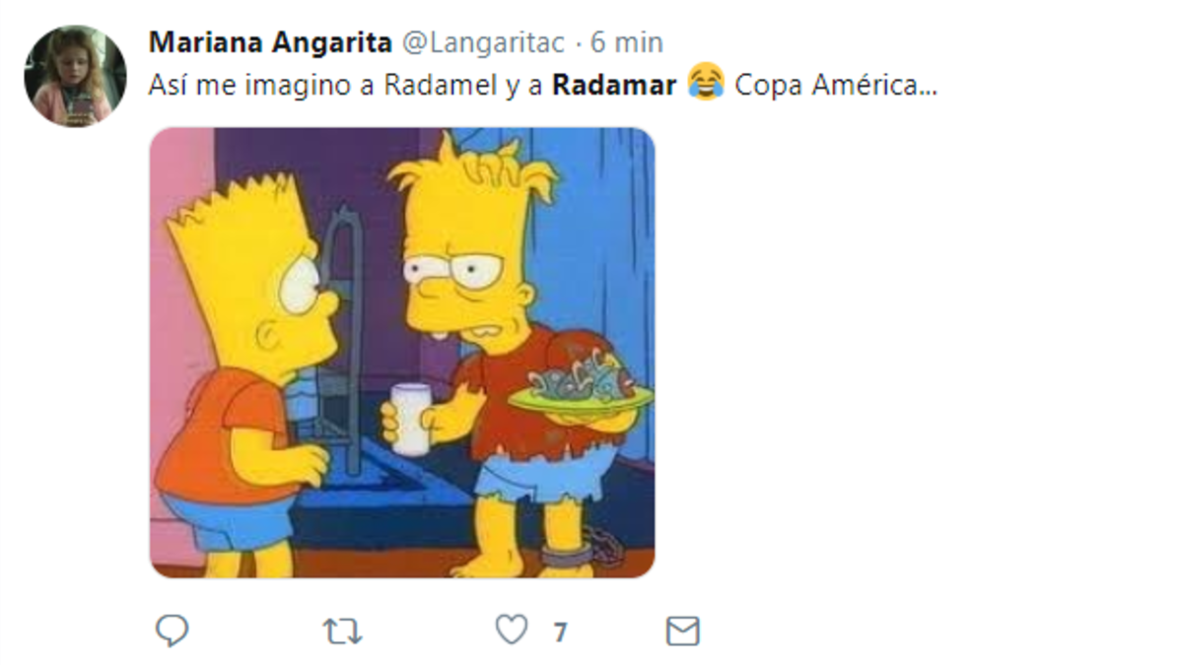Open the @Langaritac handle link
This screenshot has height=665, width=1183.
point(482,43)
